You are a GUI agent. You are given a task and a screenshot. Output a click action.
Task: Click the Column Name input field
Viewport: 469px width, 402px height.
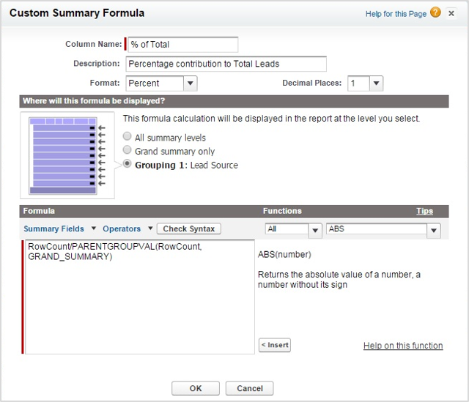[x=182, y=45]
